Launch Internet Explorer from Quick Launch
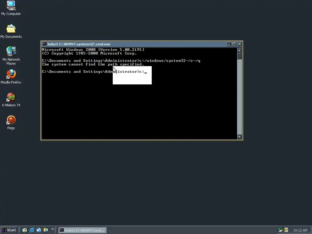 click(32, 230)
